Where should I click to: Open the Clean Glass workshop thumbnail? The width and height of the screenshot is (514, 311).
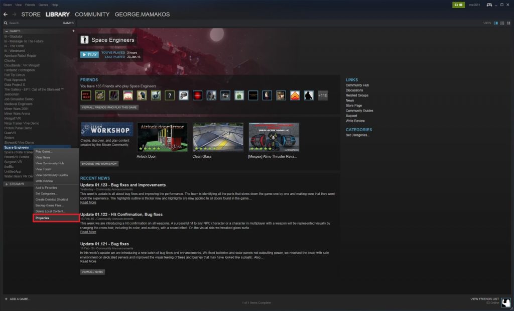click(218, 138)
